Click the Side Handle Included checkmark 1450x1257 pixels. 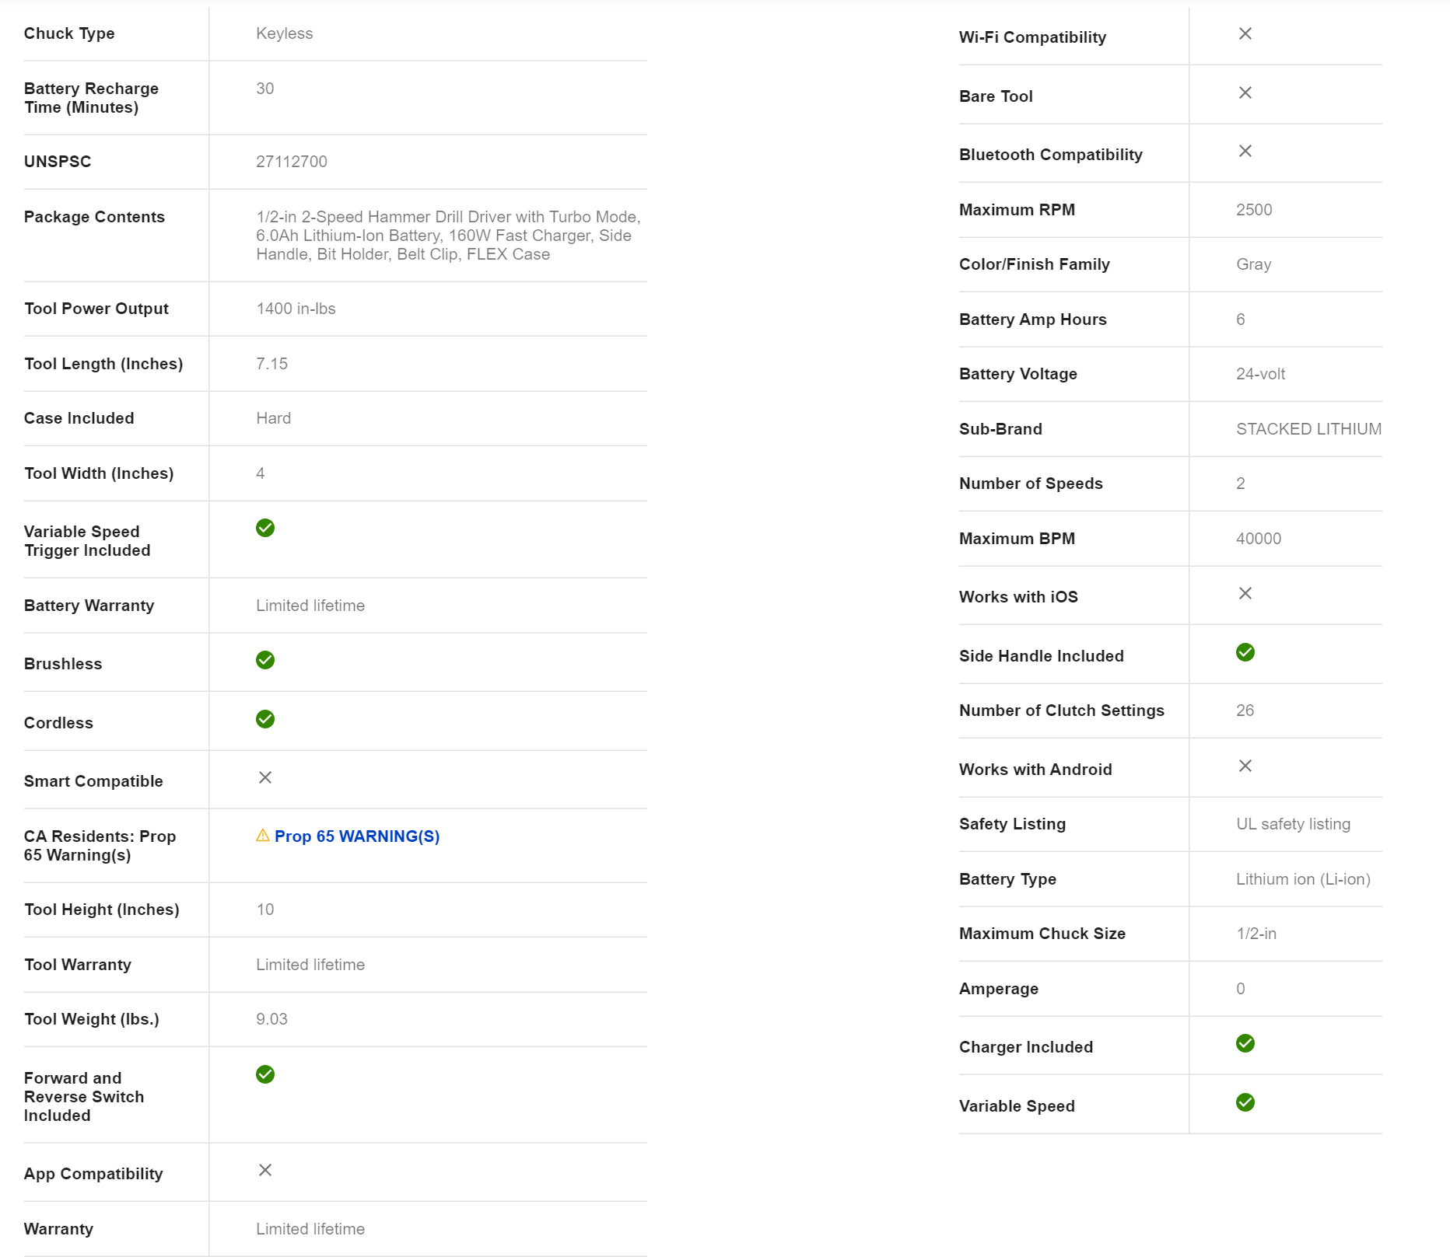click(x=1245, y=652)
